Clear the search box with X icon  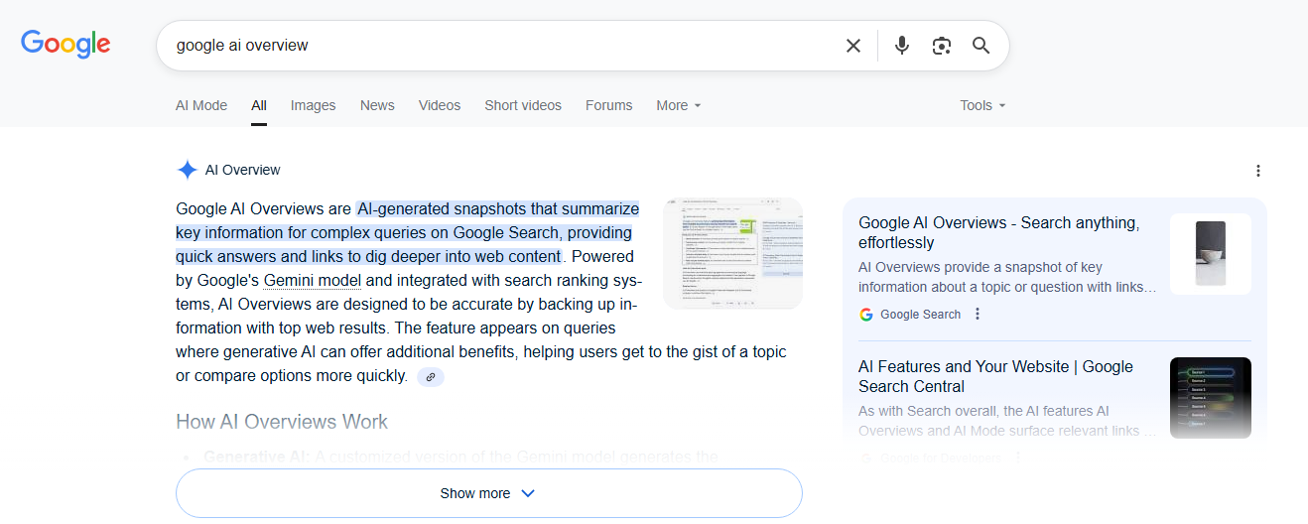852,46
